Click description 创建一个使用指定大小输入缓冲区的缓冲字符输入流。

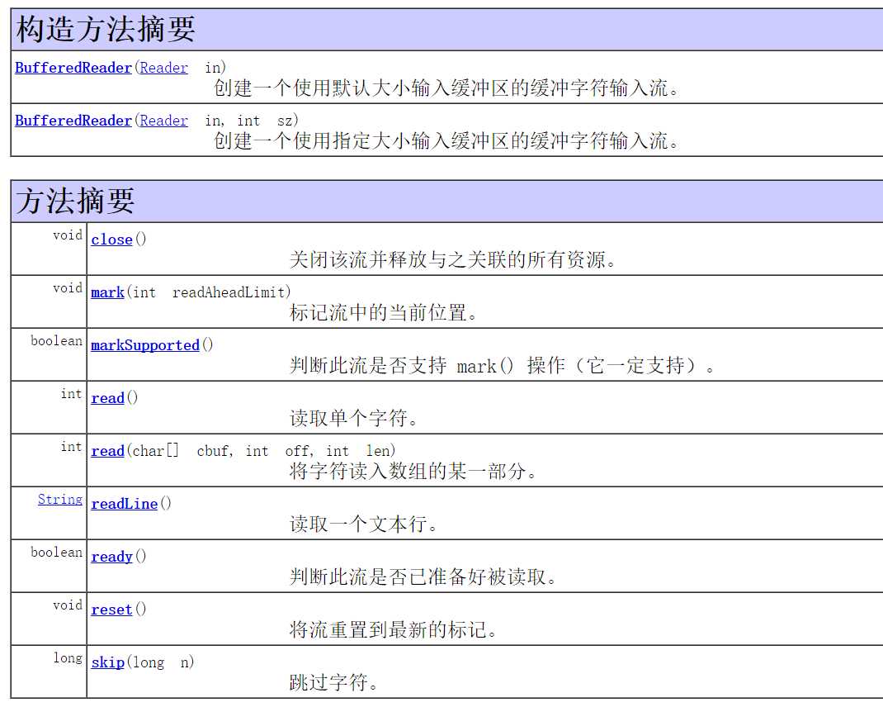click(447, 141)
